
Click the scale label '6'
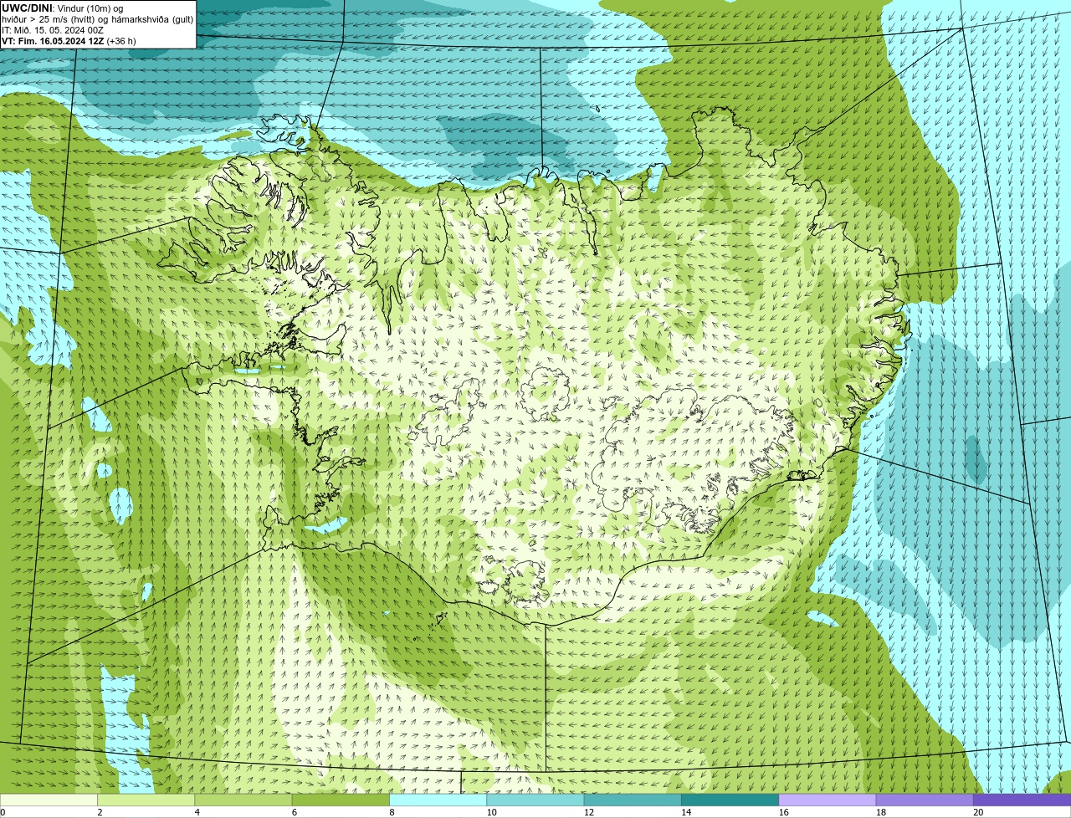click(295, 812)
